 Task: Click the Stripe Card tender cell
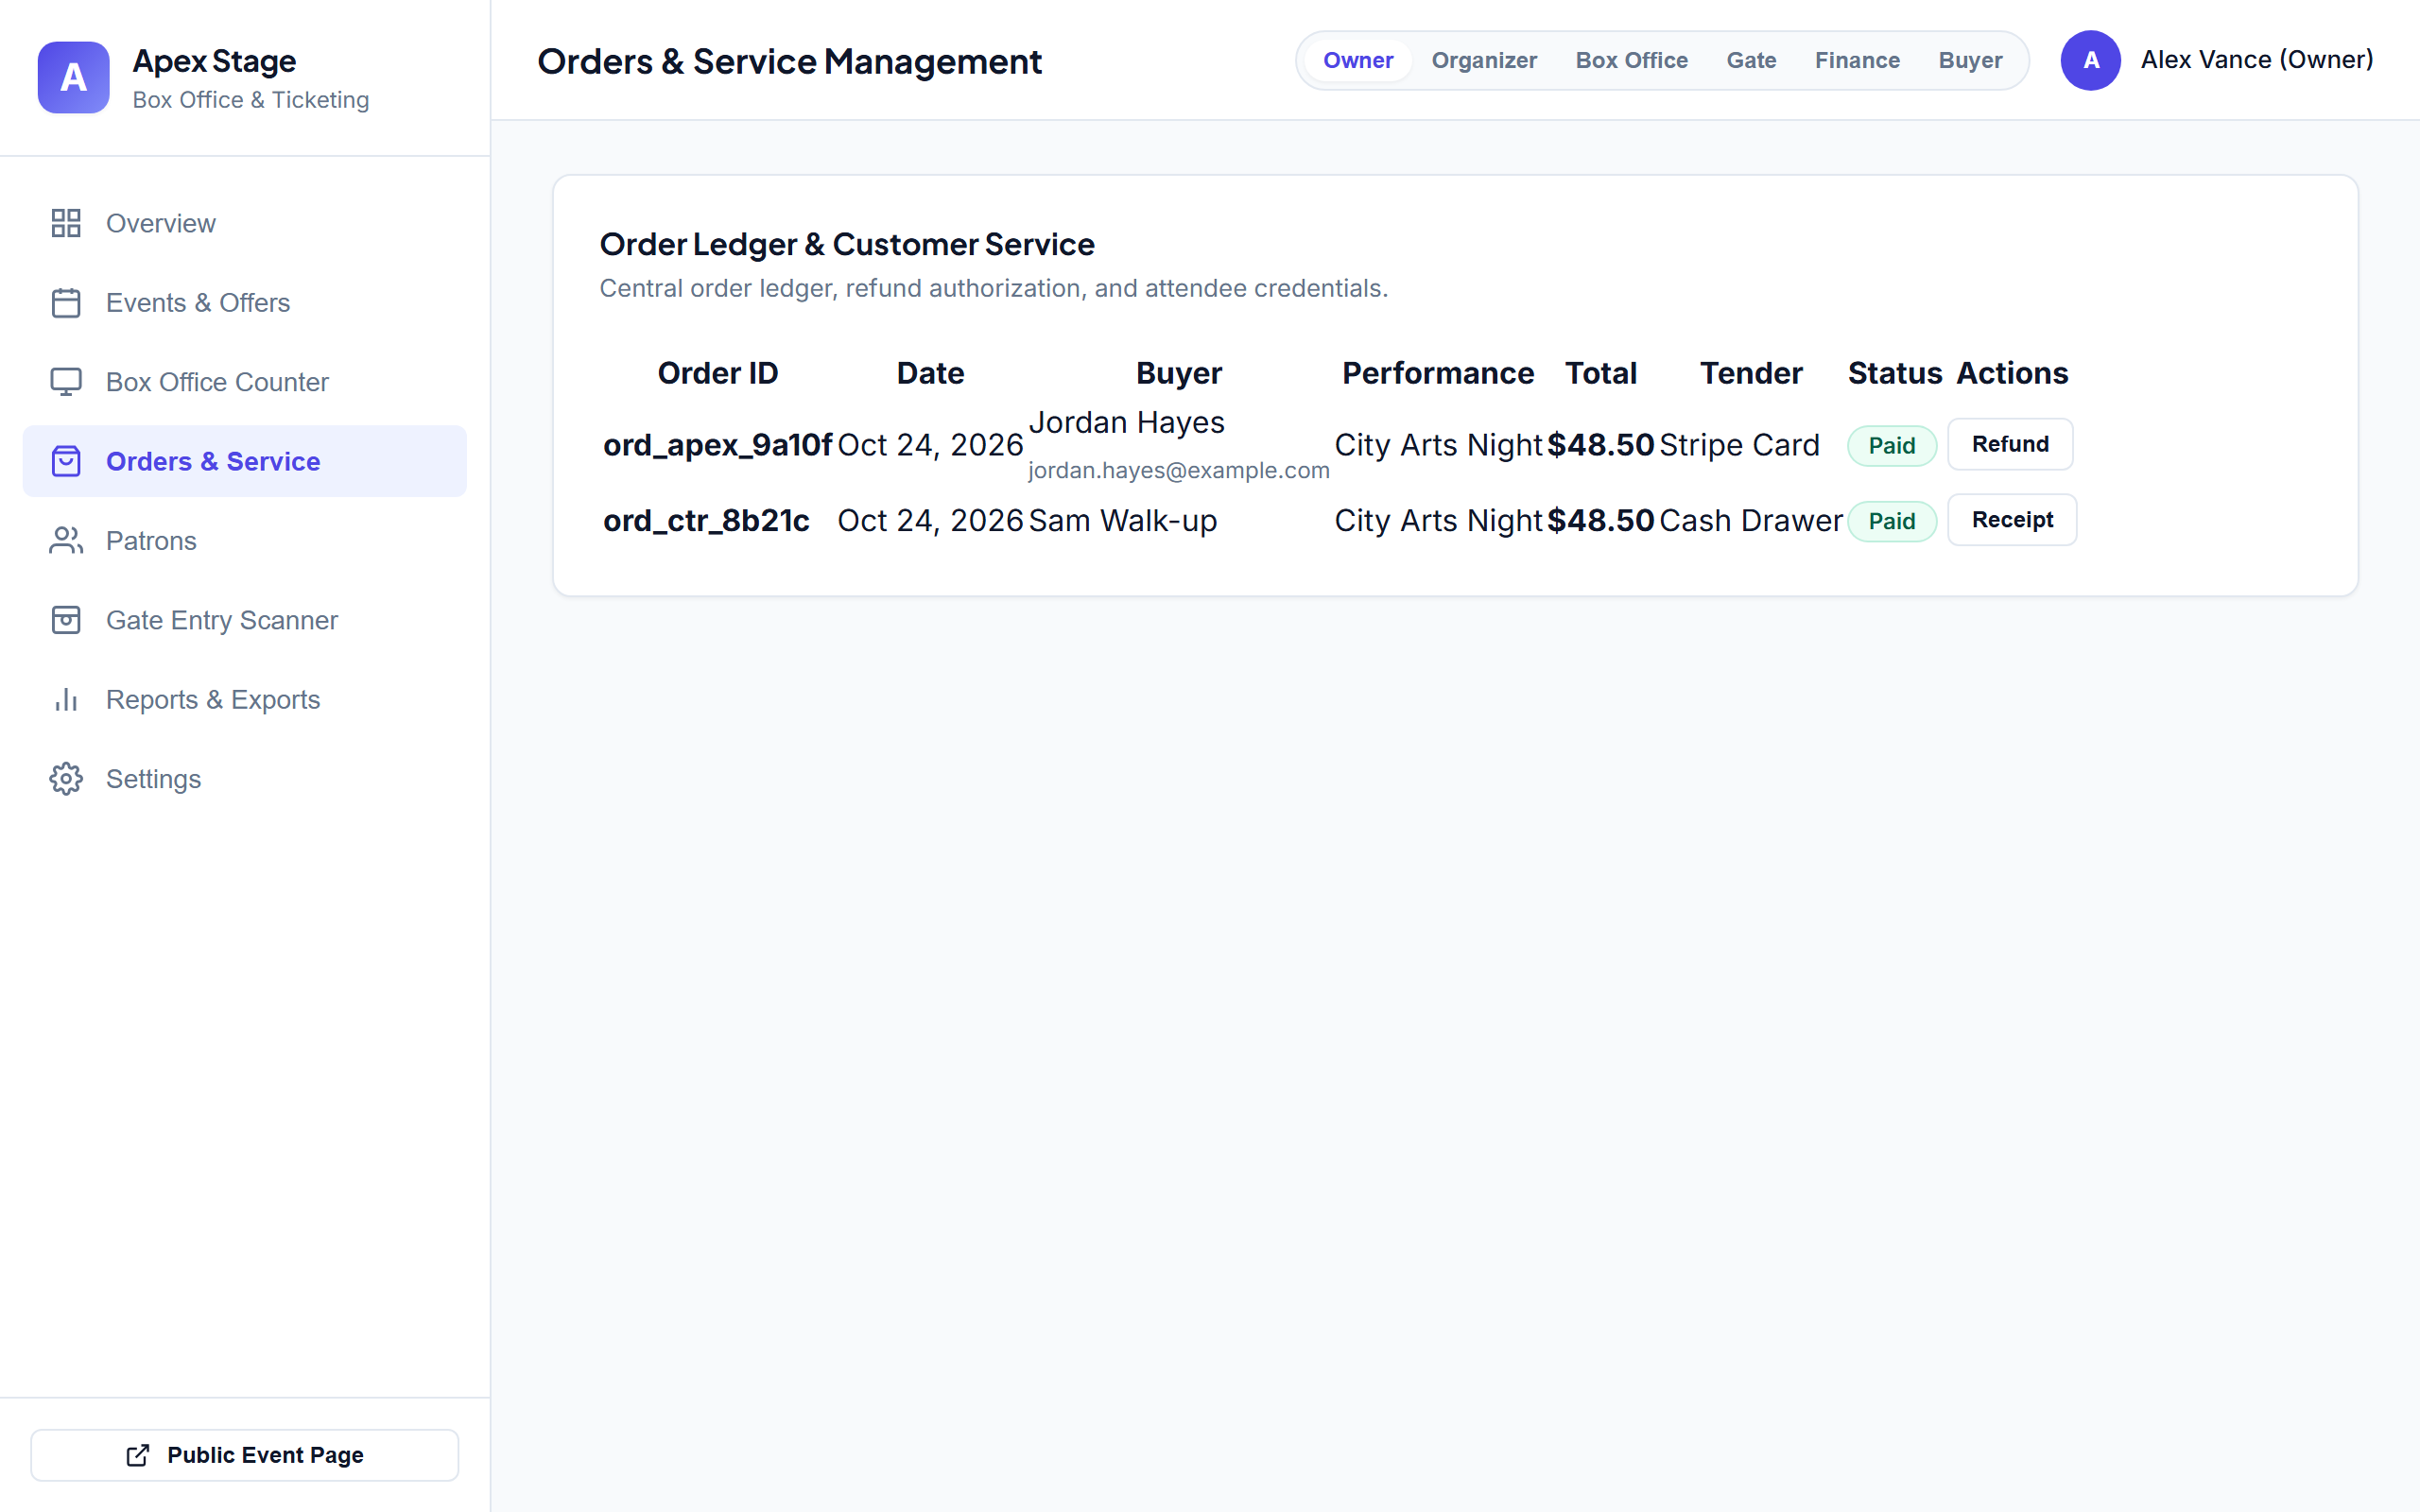tap(1739, 445)
